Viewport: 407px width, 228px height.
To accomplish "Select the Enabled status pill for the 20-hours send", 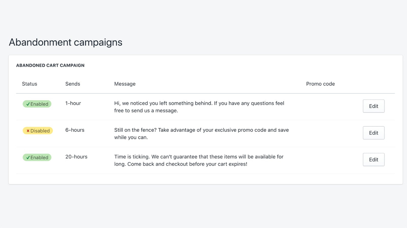I will (x=37, y=157).
